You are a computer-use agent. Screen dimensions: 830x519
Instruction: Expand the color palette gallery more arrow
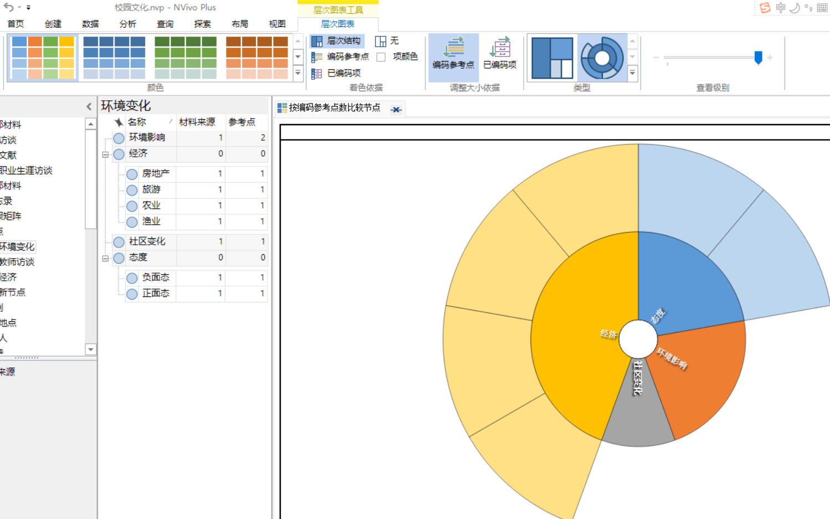pyautogui.click(x=298, y=73)
